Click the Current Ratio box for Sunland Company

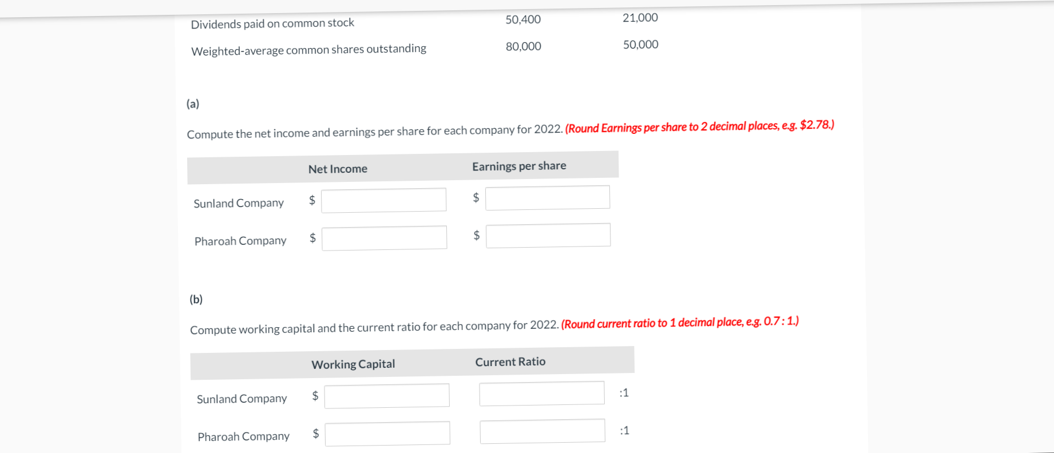coord(541,392)
